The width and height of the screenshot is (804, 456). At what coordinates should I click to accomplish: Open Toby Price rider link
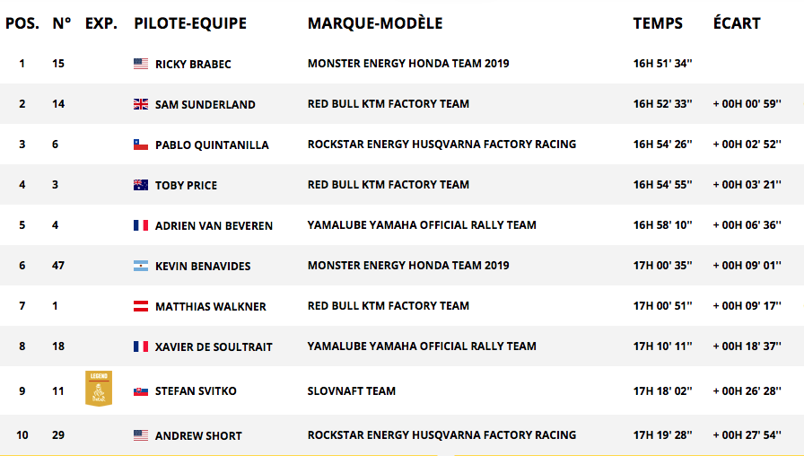pyautogui.click(x=186, y=185)
